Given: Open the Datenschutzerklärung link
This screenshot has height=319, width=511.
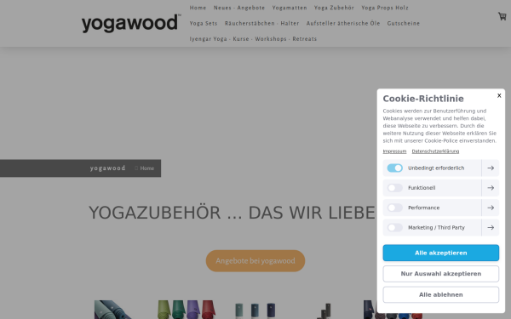Looking at the screenshot, I should [x=435, y=151].
